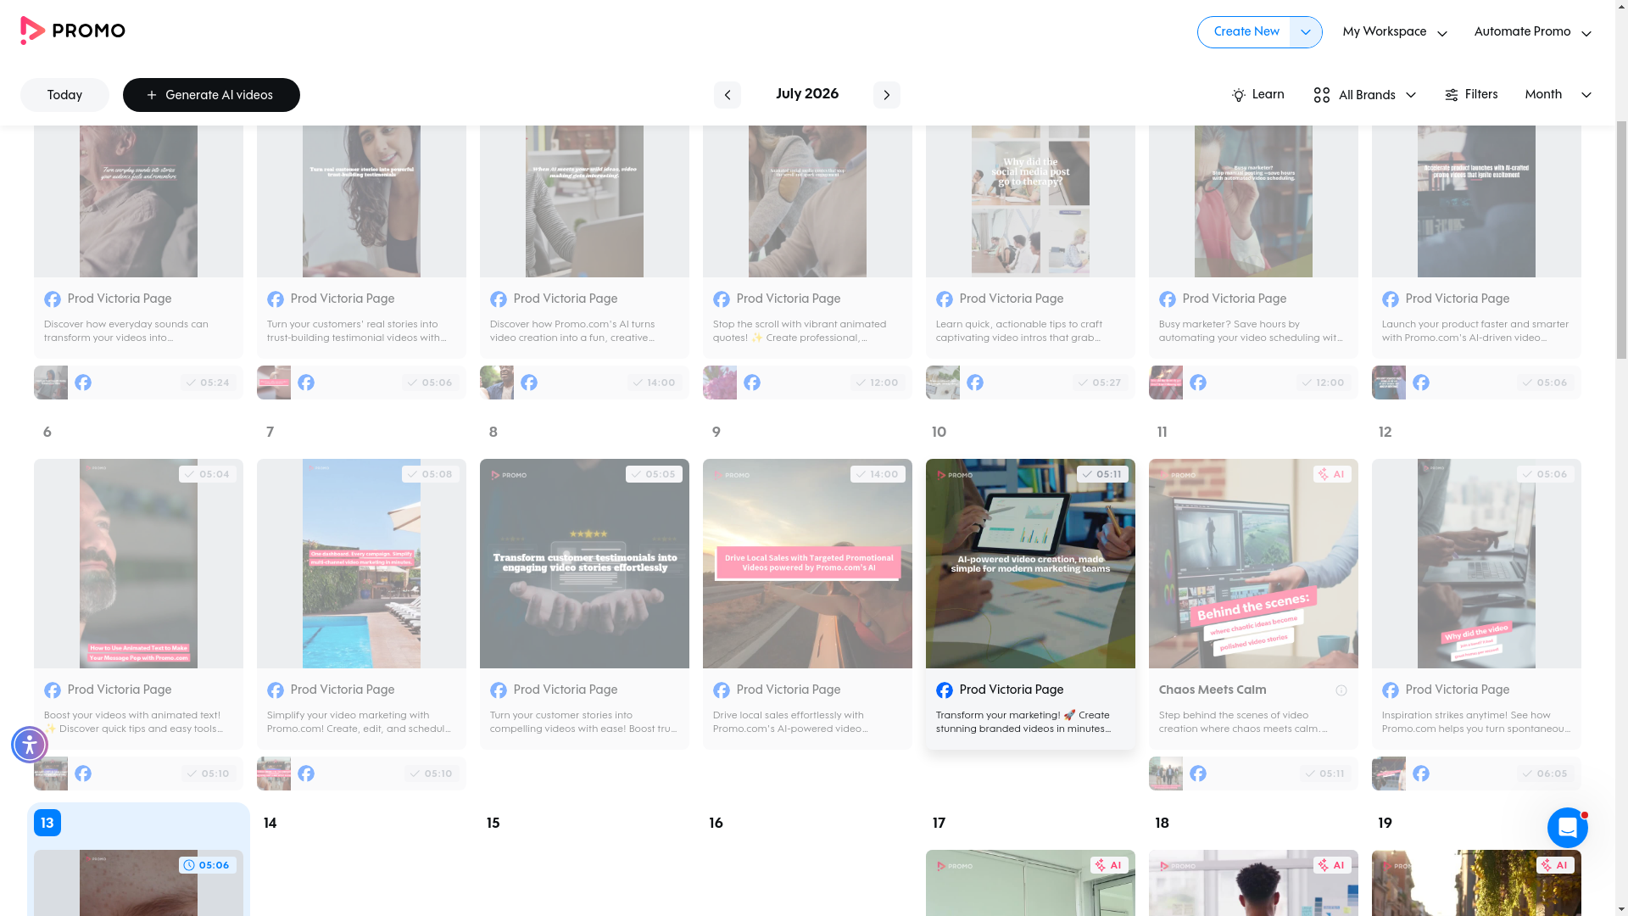Screen dimensions: 1628x916
Task: Open the July 7 swimming pool video thumbnail
Action: pos(361,564)
